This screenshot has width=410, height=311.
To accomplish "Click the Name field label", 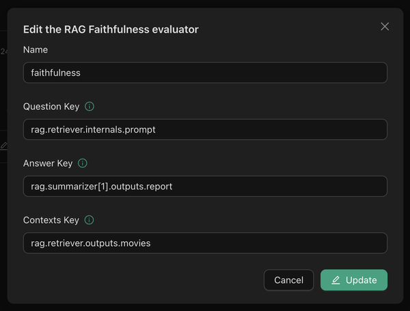I will 36,50.
